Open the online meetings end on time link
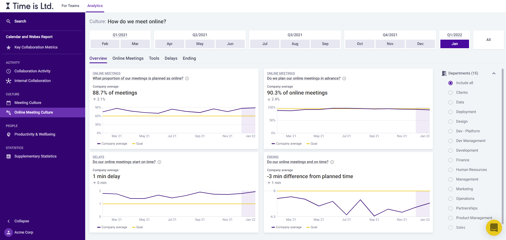506x240 pixels. click(x=298, y=162)
